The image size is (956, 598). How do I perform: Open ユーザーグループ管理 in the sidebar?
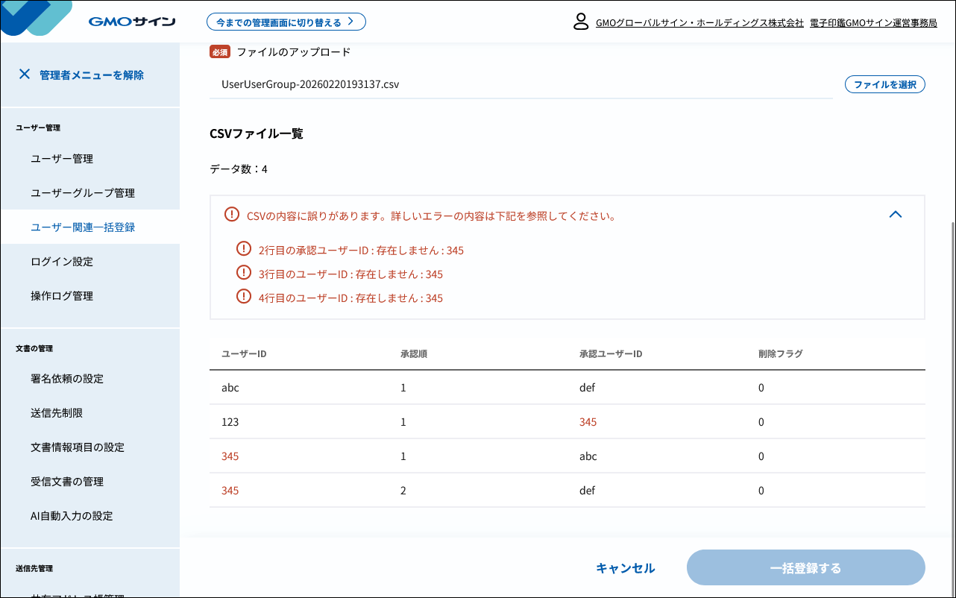pos(83,193)
